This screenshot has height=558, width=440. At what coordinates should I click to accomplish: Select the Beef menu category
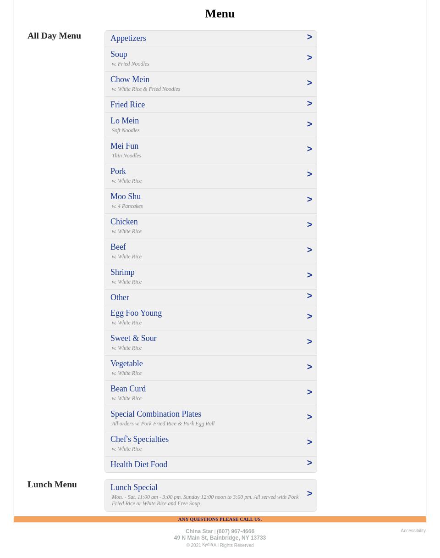(118, 247)
